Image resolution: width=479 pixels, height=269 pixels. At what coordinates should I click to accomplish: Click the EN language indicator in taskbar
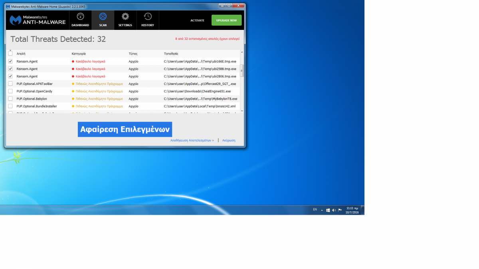pos(315,210)
